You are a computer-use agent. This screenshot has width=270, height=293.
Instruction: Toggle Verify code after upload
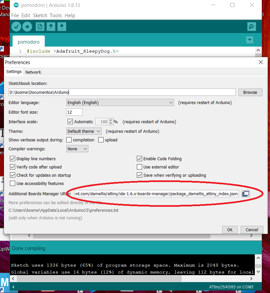click(x=13, y=167)
